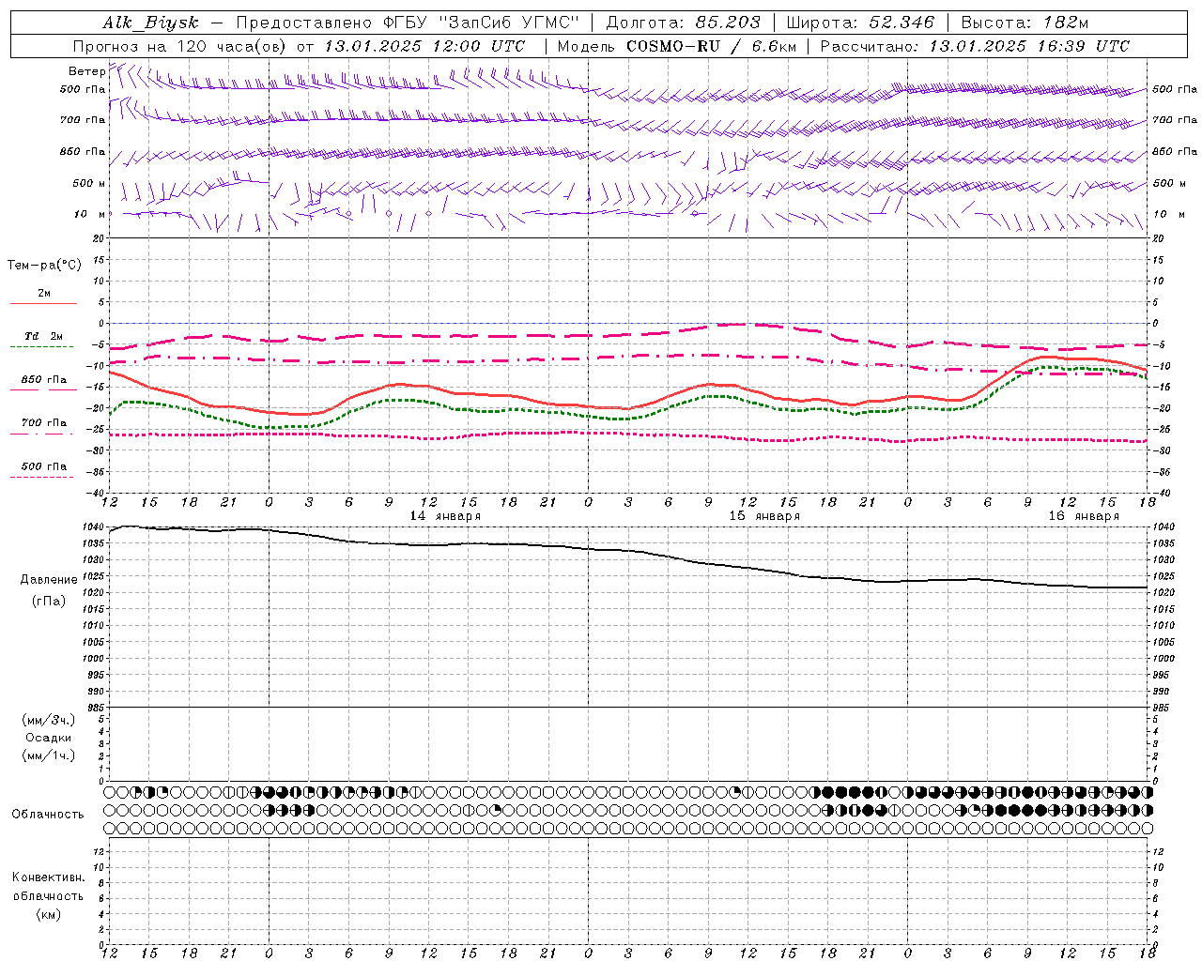Click the '16 января' date label

click(x=1084, y=516)
